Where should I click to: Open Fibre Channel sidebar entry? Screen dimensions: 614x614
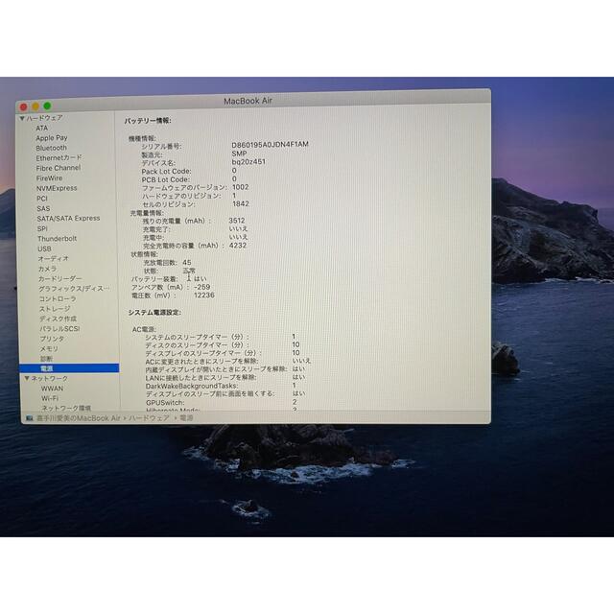point(59,168)
